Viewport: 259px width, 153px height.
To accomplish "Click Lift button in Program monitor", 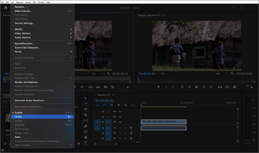I will (x=220, y=87).
